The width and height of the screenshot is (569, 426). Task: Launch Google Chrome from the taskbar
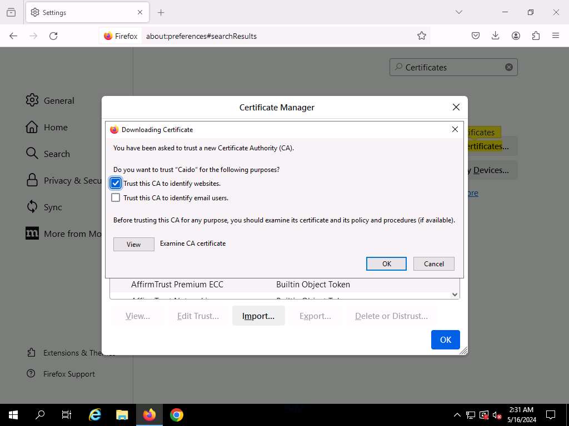(x=177, y=415)
